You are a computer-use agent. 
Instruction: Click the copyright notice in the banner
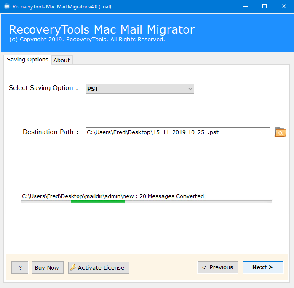pos(87,40)
